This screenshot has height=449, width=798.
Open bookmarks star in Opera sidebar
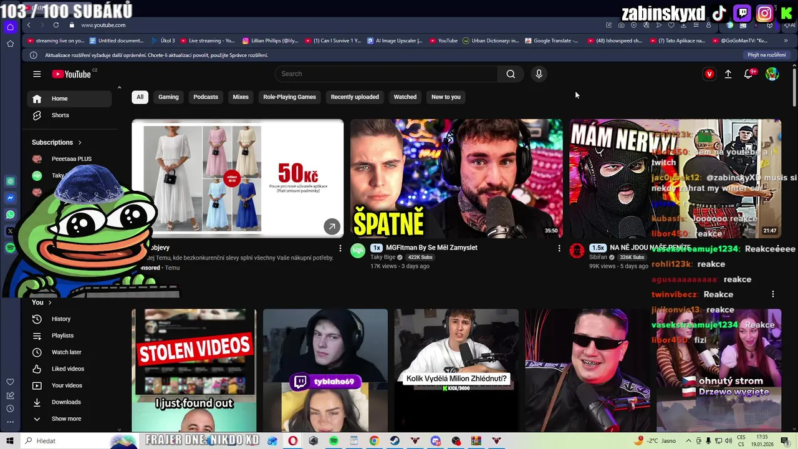coord(10,44)
